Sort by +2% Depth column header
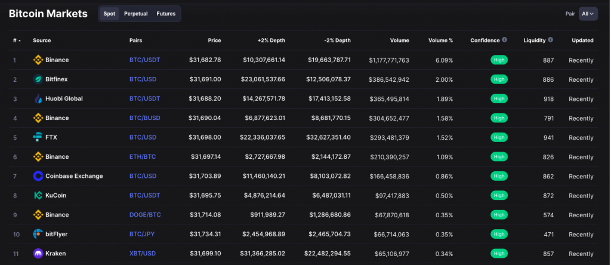 coord(271,40)
